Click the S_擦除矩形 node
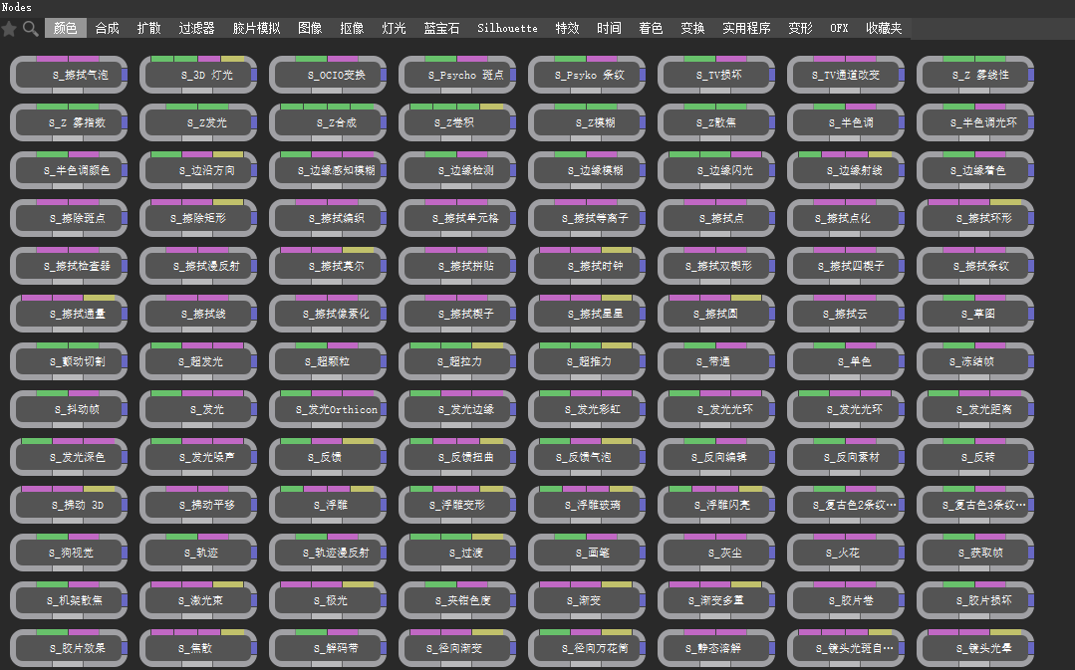The image size is (1075, 670). point(198,218)
